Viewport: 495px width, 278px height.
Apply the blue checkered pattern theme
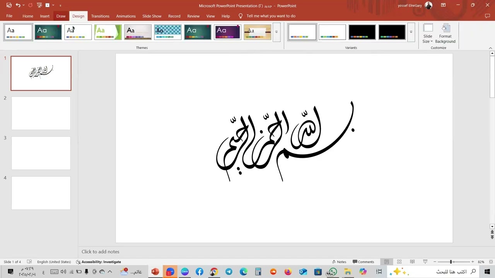(x=167, y=32)
